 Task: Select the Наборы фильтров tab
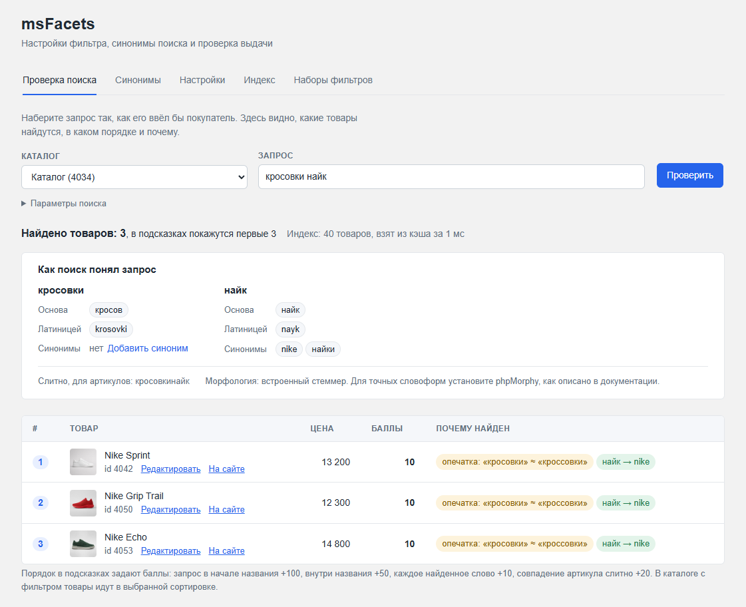[333, 80]
